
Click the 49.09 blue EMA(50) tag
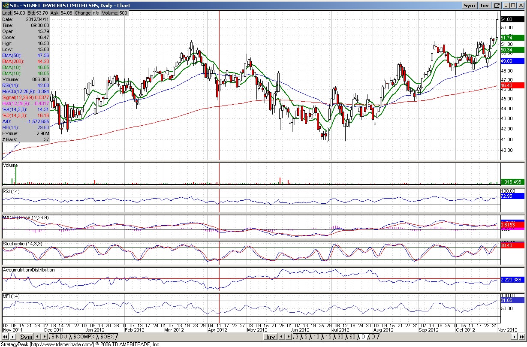(512, 61)
